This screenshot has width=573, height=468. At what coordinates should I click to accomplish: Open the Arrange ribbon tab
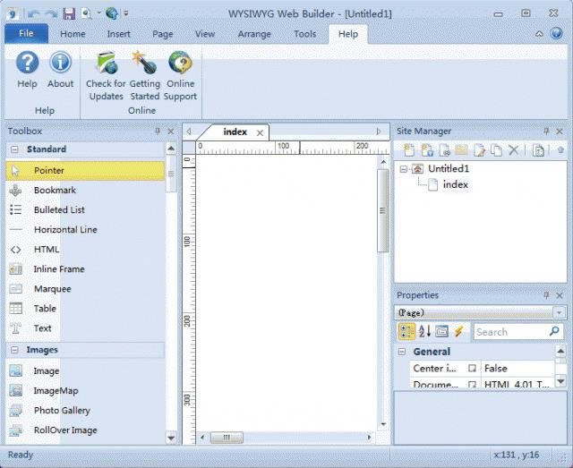[255, 34]
